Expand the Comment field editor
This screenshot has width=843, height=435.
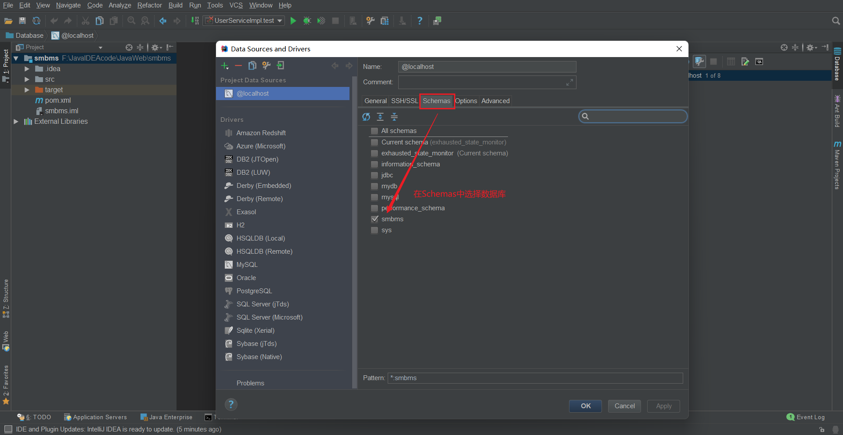pos(569,82)
